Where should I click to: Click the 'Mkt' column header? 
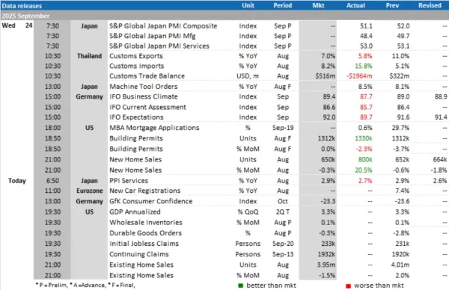(x=318, y=5)
